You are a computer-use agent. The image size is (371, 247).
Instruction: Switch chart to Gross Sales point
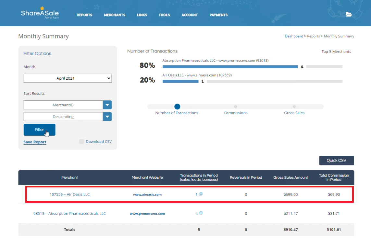(294, 107)
